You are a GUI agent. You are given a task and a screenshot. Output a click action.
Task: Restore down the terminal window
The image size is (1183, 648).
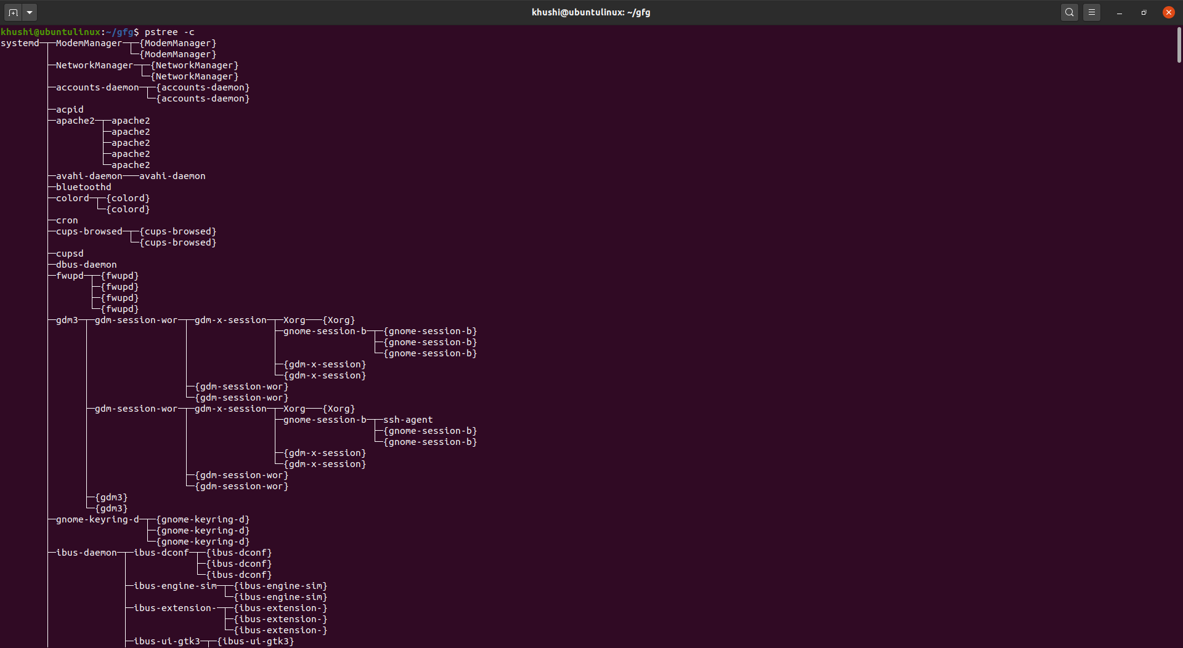coord(1144,12)
